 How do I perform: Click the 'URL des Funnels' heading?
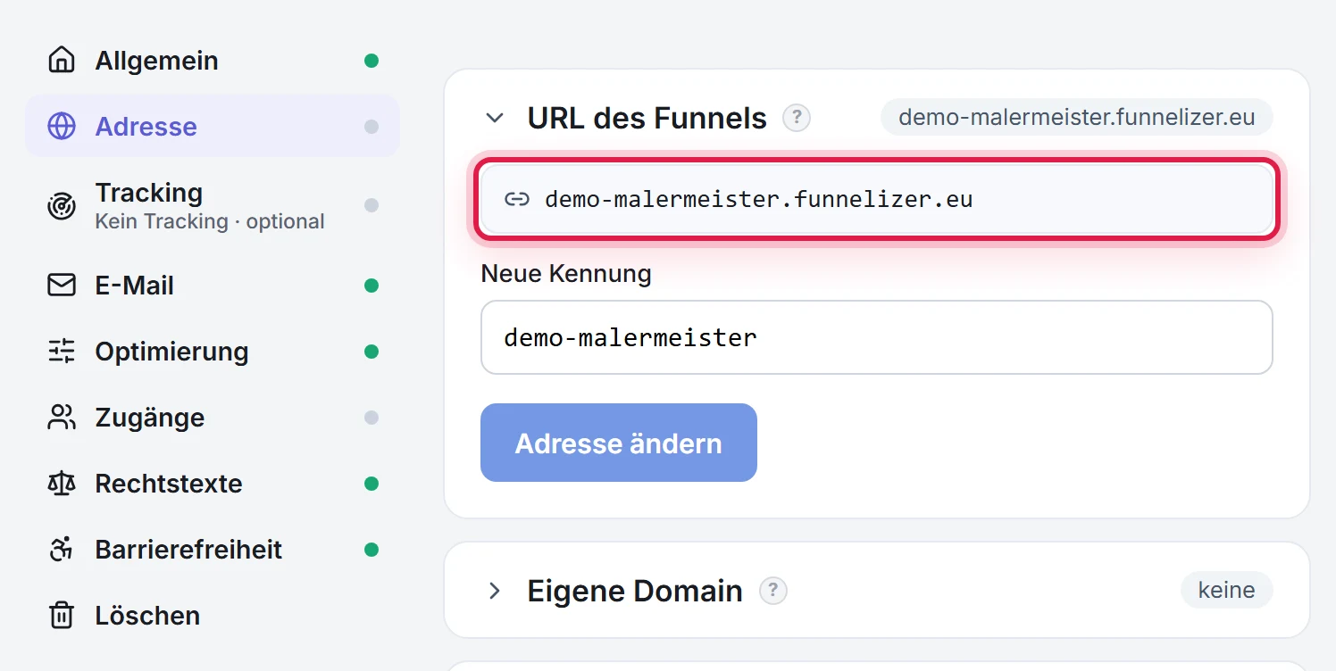click(x=647, y=118)
